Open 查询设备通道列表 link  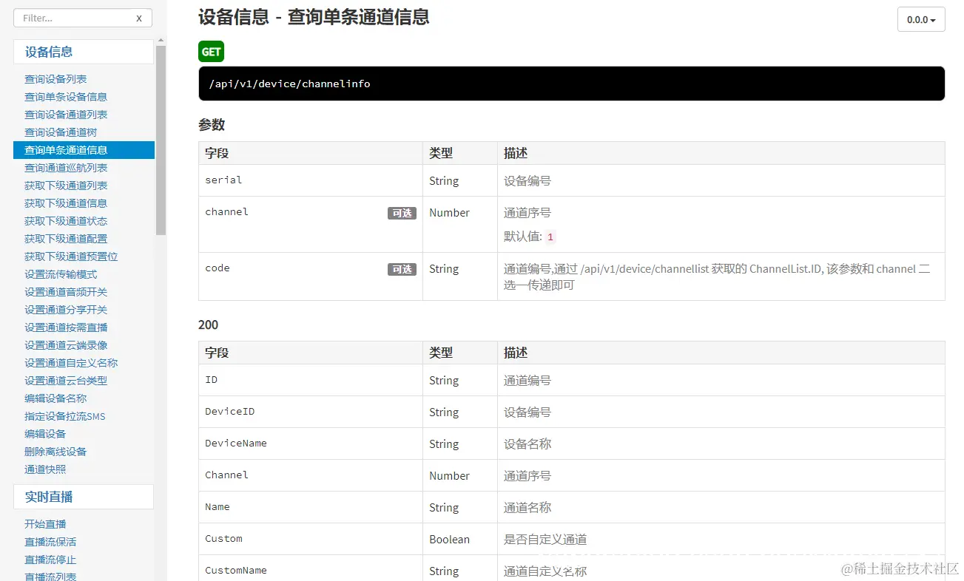[x=66, y=115]
